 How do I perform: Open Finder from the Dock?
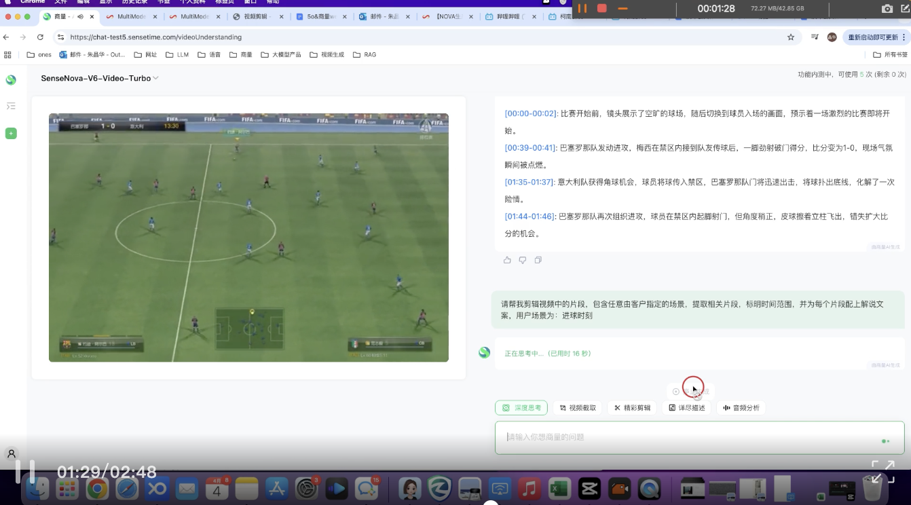[37, 488]
